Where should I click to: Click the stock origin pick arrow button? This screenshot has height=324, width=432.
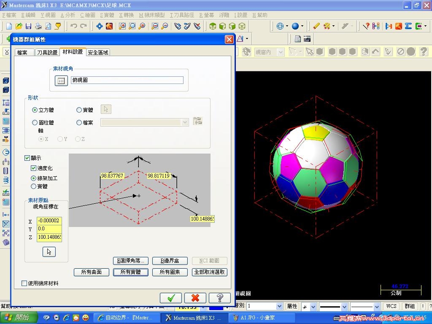[49, 252]
